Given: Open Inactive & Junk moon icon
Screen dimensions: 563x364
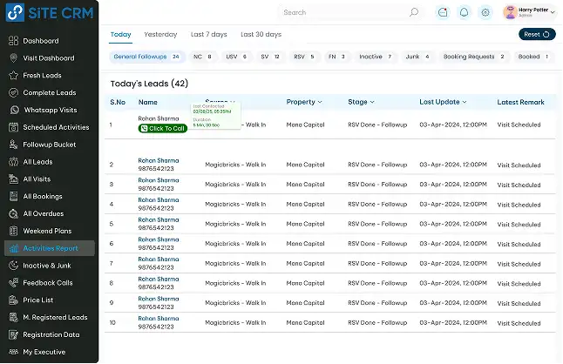Looking at the screenshot, I should 13,266.
